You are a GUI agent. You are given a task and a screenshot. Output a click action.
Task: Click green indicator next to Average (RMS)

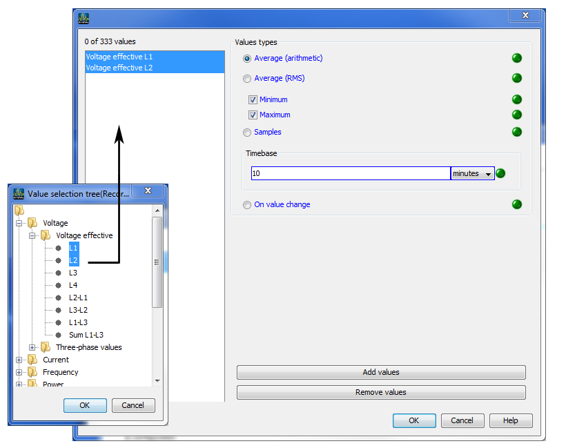[x=516, y=79]
